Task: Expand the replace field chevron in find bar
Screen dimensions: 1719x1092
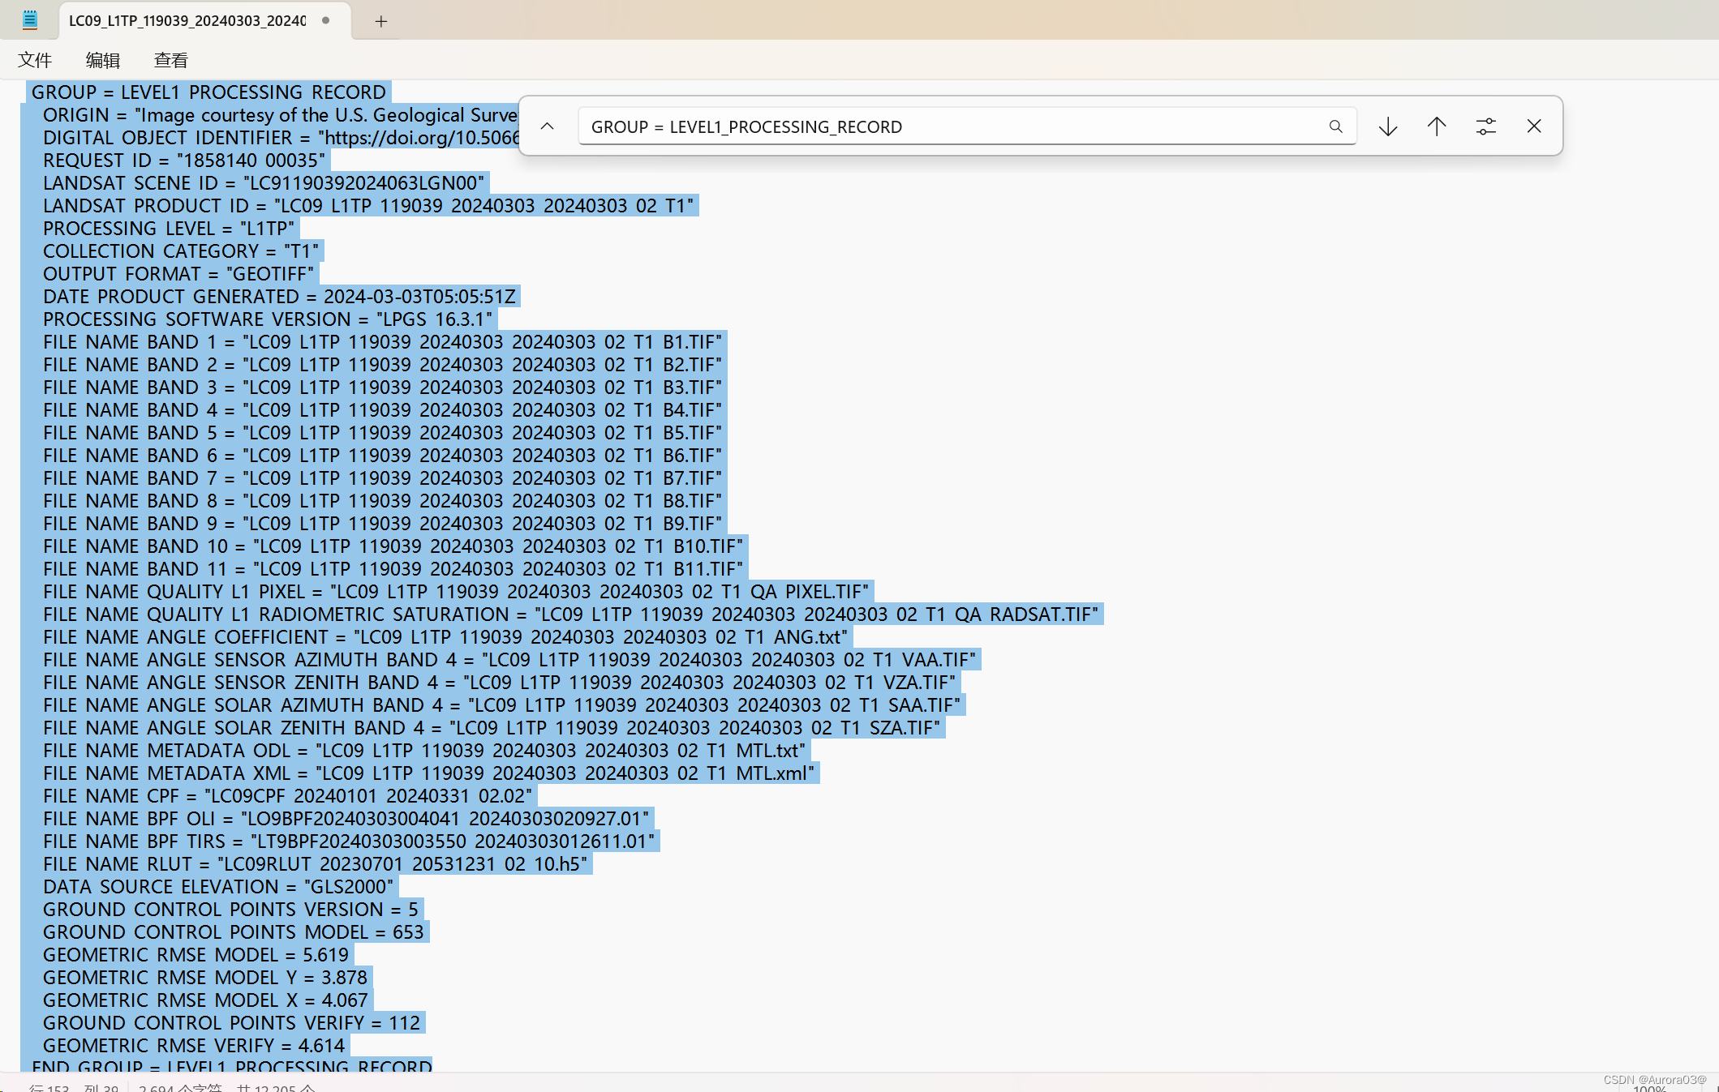Action: point(548,126)
